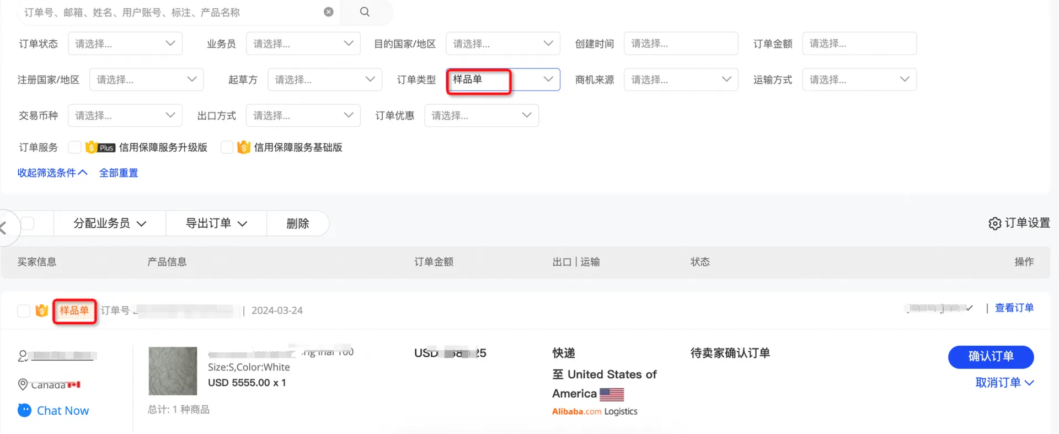Image resolution: width=1059 pixels, height=434 pixels.
Task: Open the 查看订单 link
Action: (x=1014, y=308)
